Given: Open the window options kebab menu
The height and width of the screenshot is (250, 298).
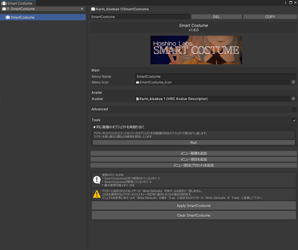Looking at the screenshot, I should tap(285, 3).
